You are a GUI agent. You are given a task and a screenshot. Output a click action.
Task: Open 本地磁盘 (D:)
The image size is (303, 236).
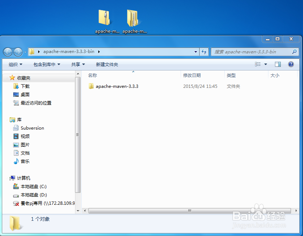(34, 195)
